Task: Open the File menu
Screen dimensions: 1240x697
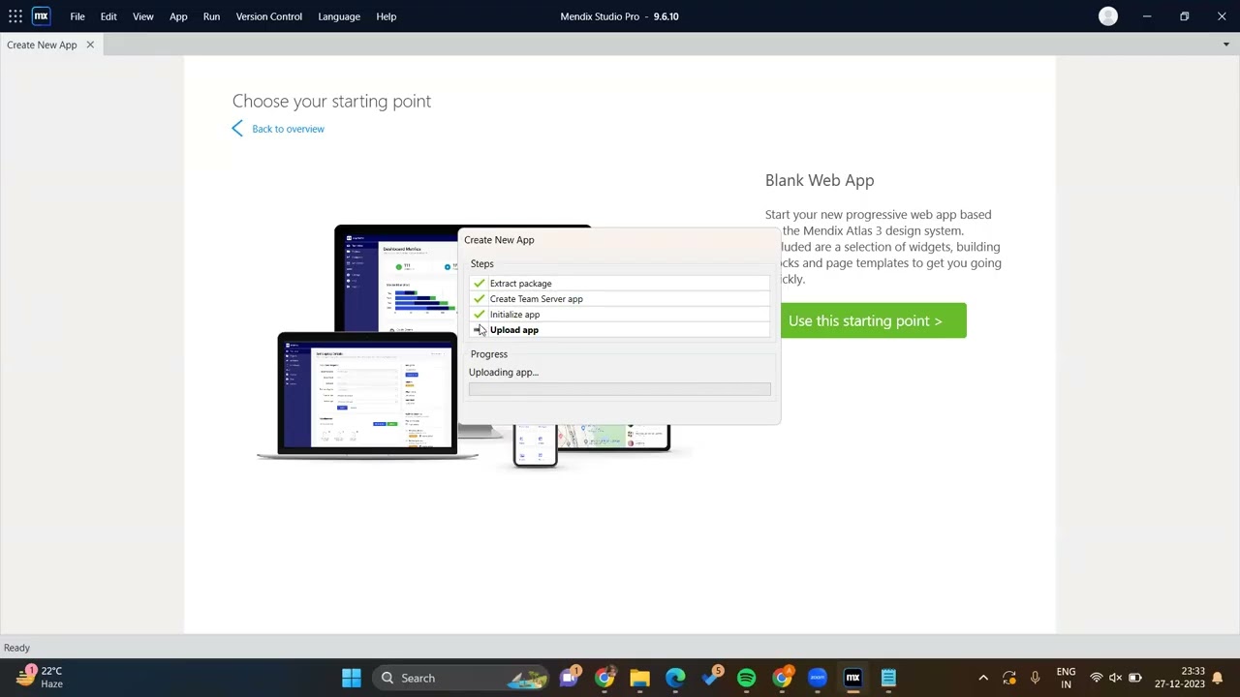Action: (x=77, y=16)
